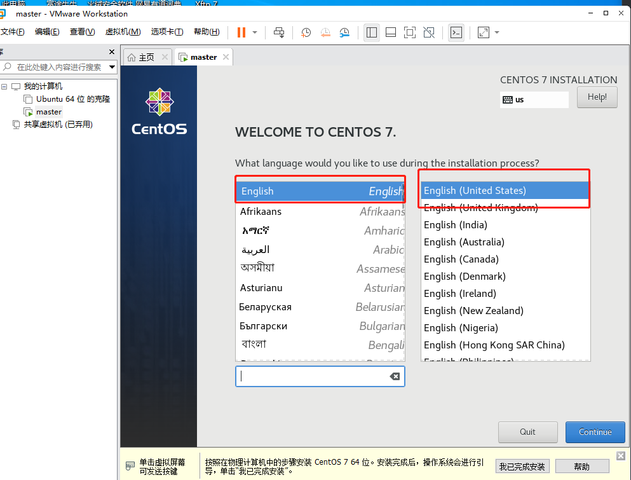Close the 主页 tab
The height and width of the screenshot is (480, 631).
coord(165,57)
